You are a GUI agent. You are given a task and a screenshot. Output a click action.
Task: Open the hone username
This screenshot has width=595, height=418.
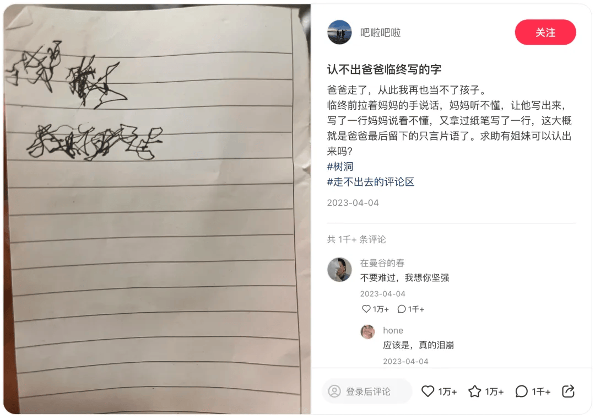(393, 330)
